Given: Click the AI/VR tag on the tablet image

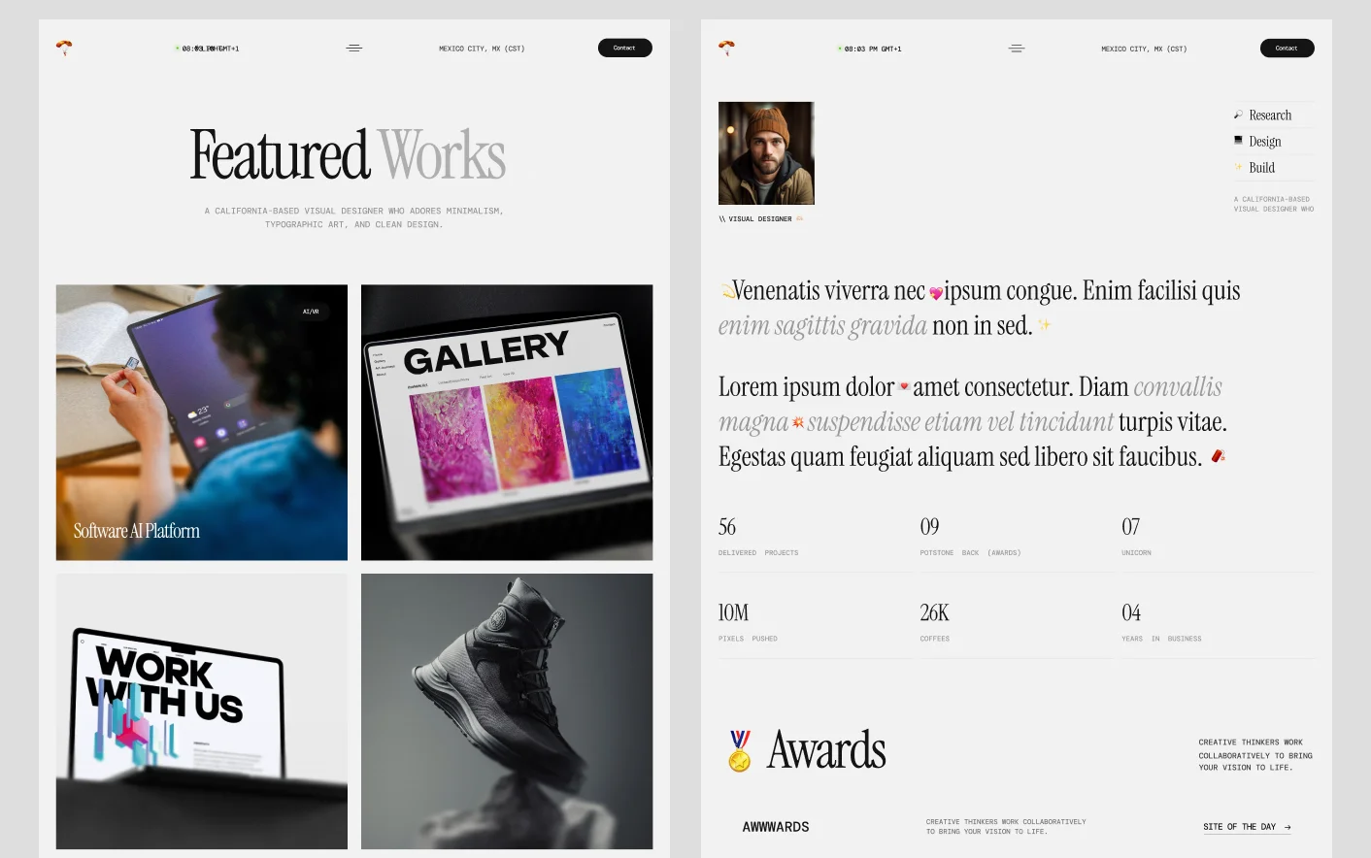Looking at the screenshot, I should (311, 312).
